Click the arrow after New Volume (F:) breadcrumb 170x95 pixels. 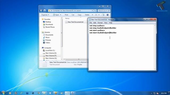click(x=75, y=11)
